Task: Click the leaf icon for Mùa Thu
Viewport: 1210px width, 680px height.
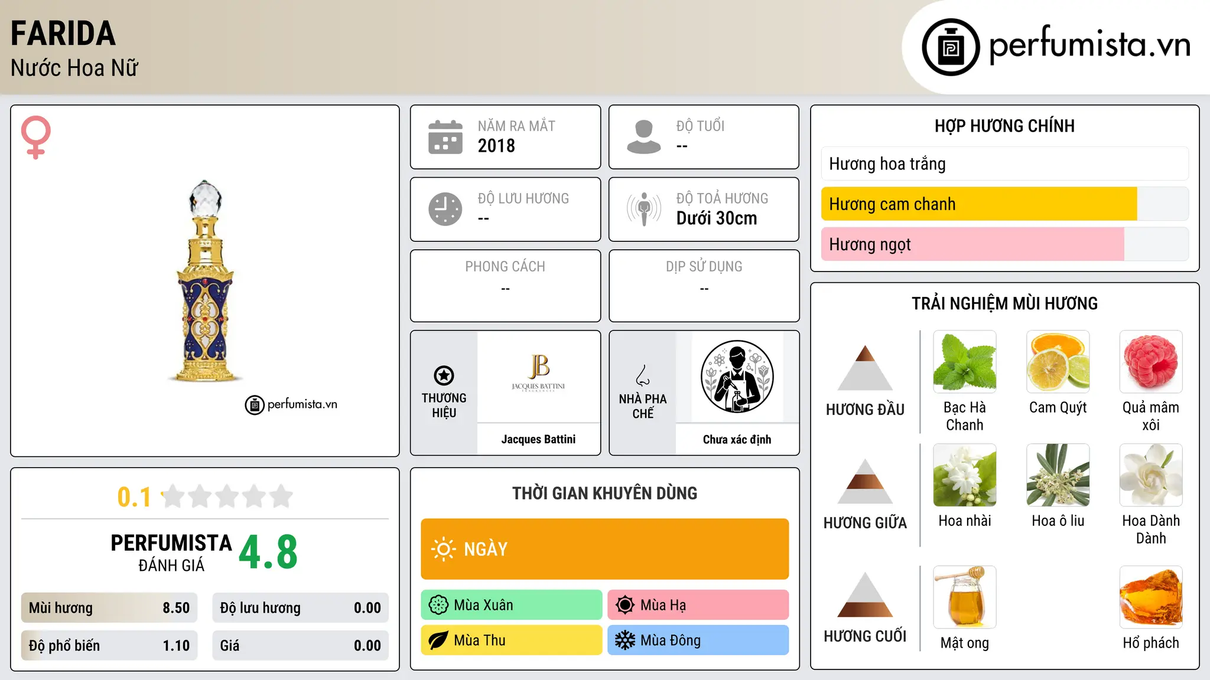Action: (438, 640)
